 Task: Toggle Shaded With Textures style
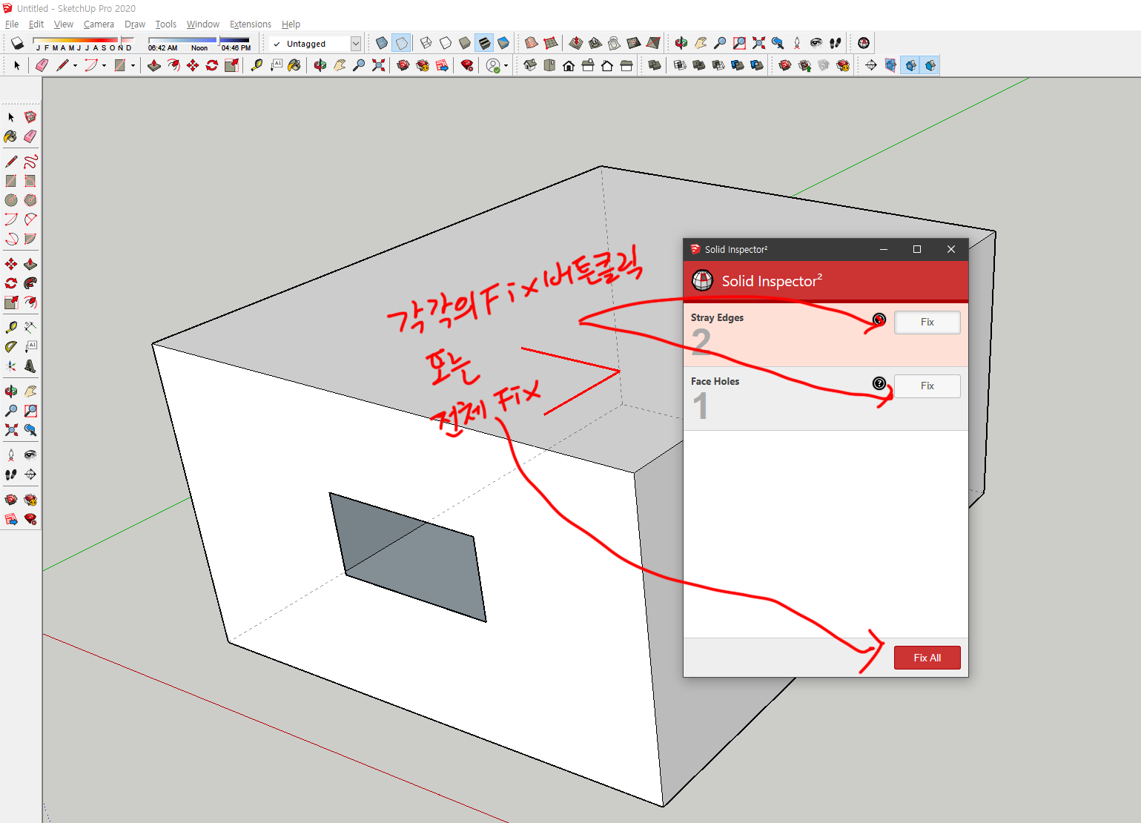[484, 43]
